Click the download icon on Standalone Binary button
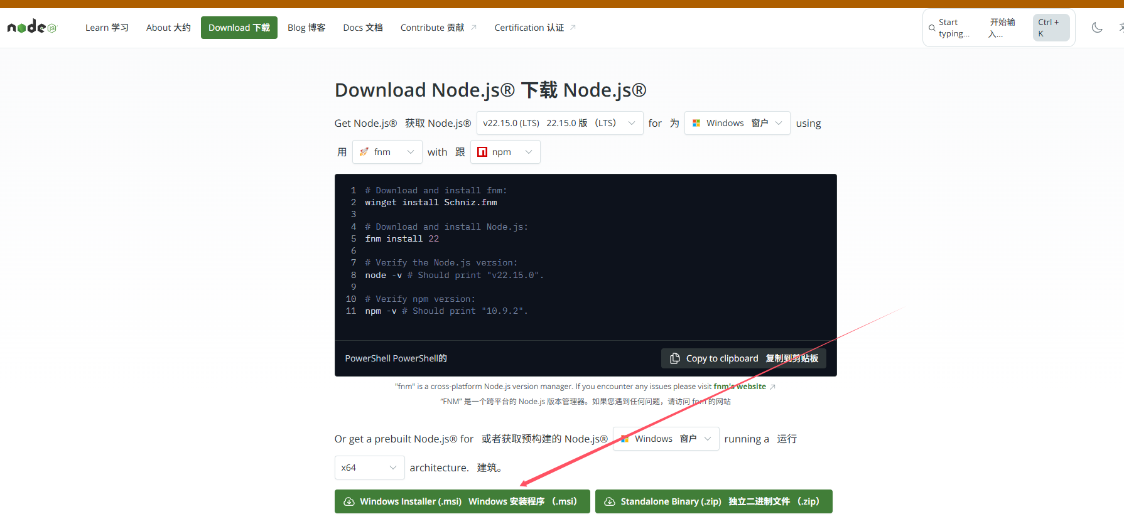This screenshot has width=1124, height=519. point(609,501)
